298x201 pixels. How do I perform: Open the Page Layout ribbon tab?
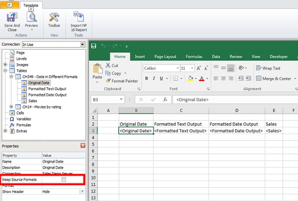tap(165, 57)
